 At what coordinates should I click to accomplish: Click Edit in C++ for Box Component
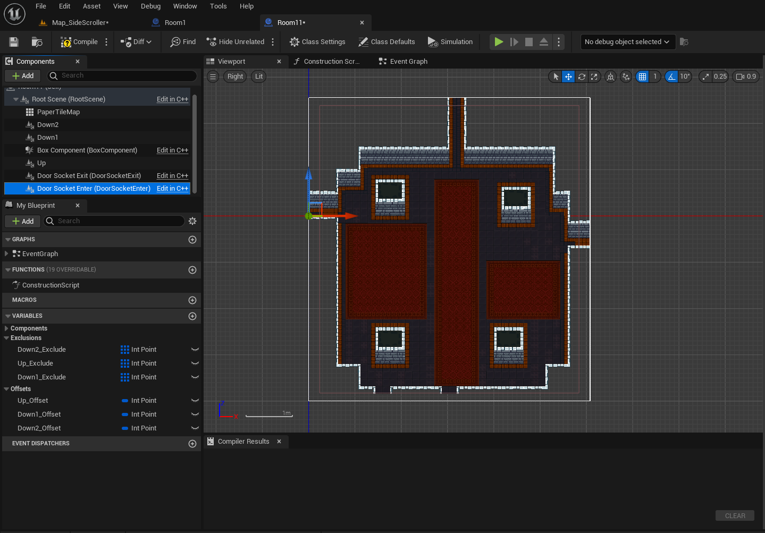(172, 150)
